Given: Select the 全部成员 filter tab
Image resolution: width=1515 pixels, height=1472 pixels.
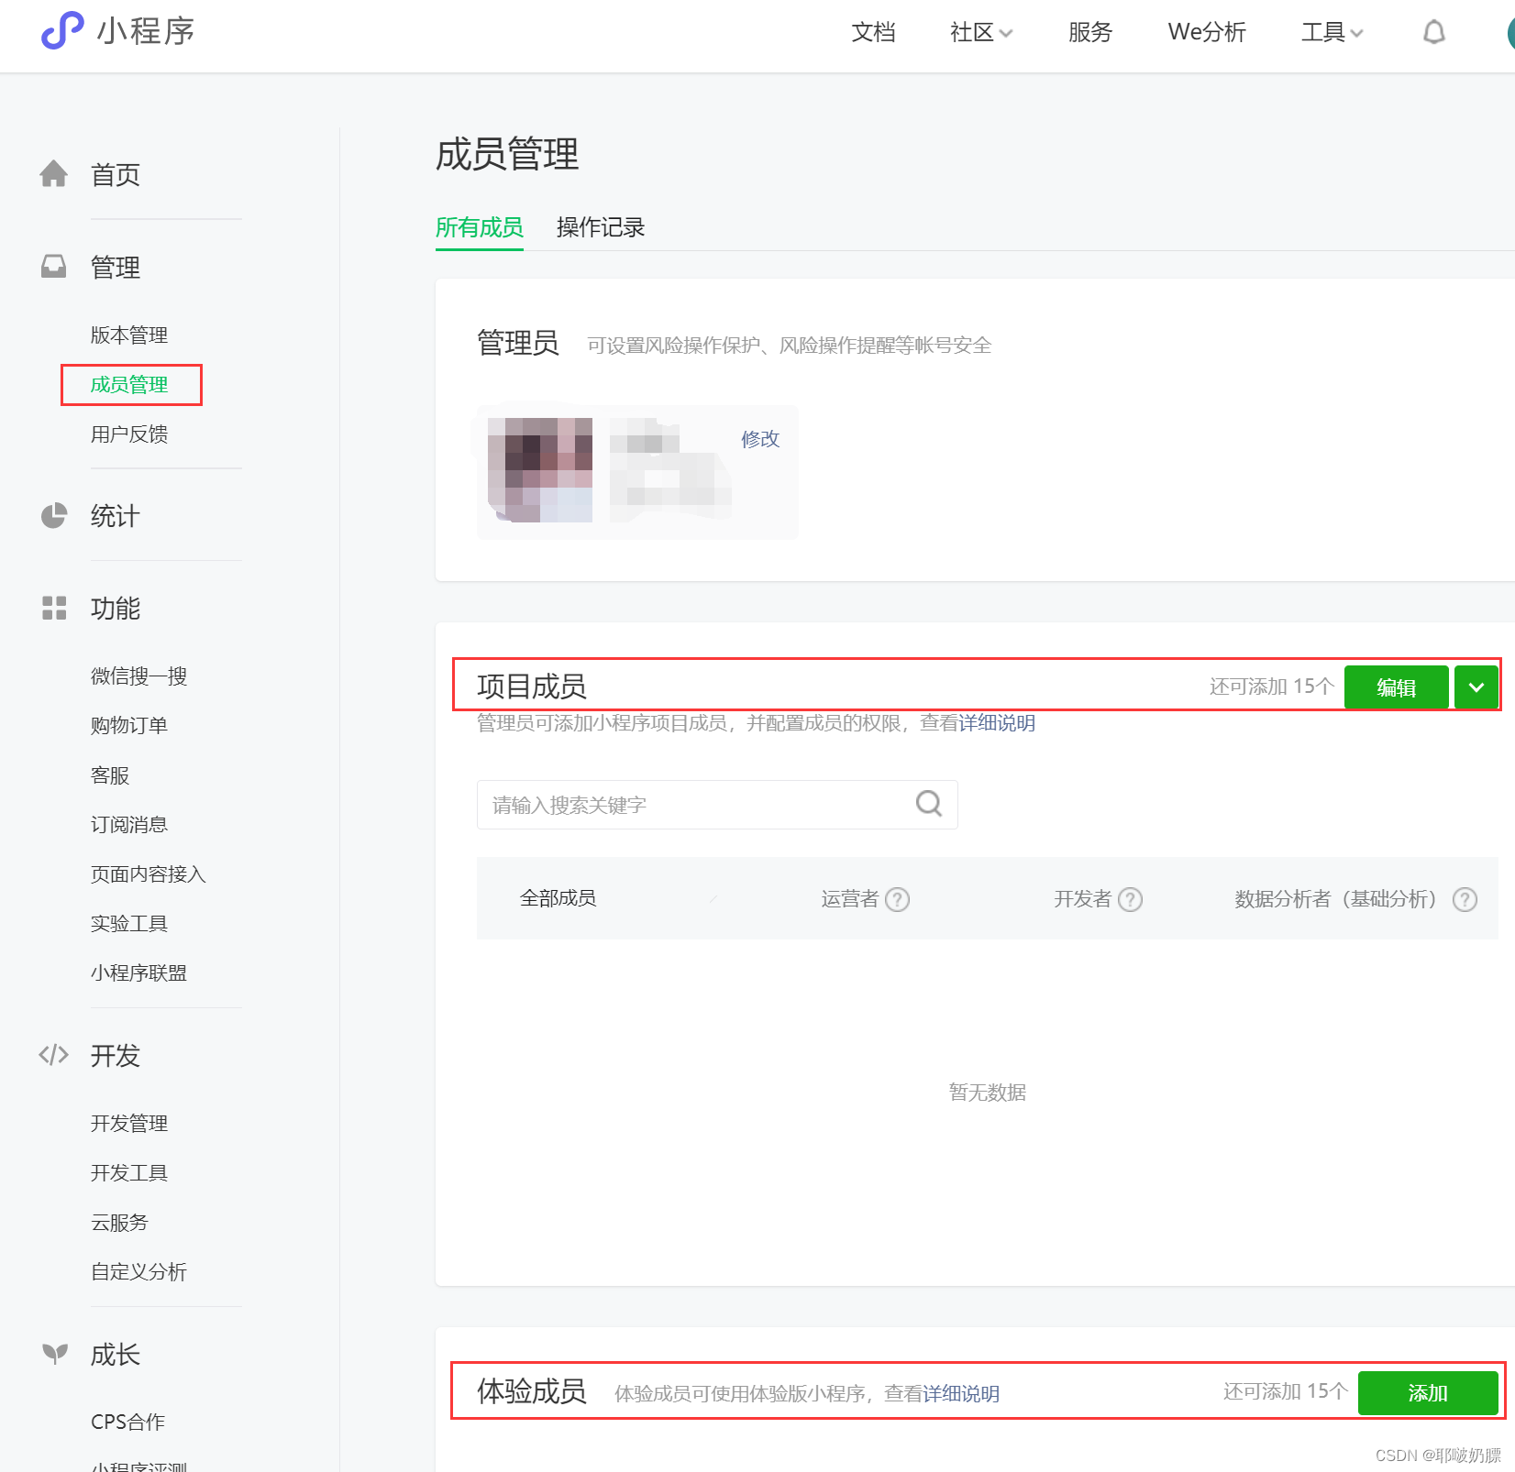Looking at the screenshot, I should tap(558, 898).
